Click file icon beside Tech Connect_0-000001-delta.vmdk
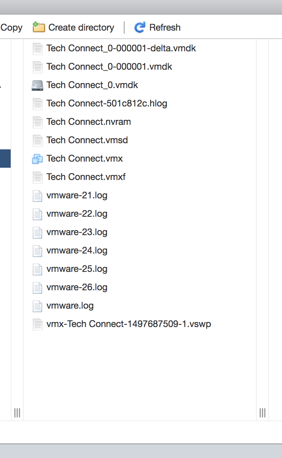The image size is (282, 458). tap(37, 49)
